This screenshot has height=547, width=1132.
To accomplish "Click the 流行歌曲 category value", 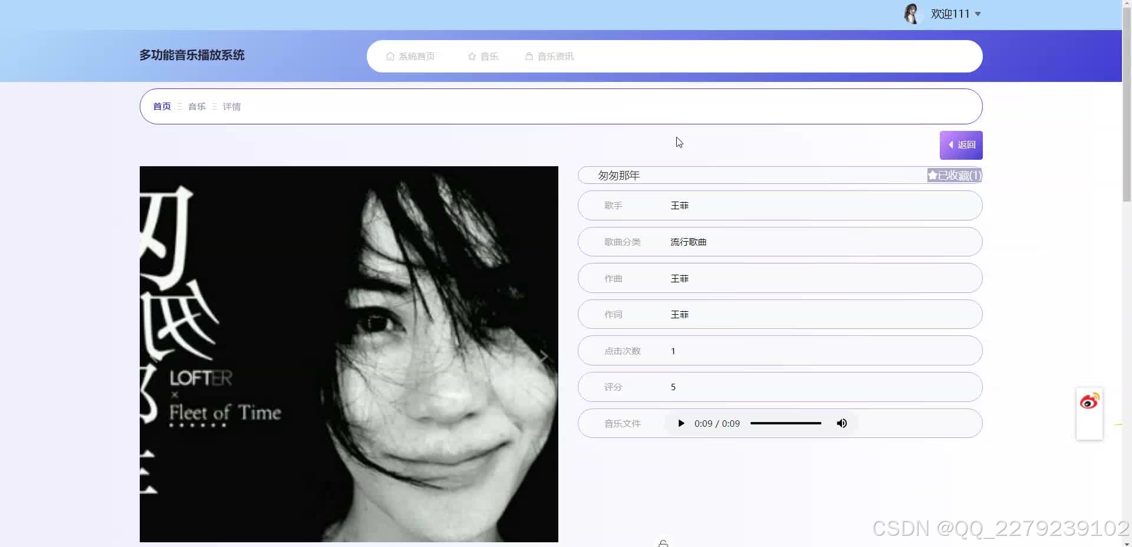I will (688, 242).
